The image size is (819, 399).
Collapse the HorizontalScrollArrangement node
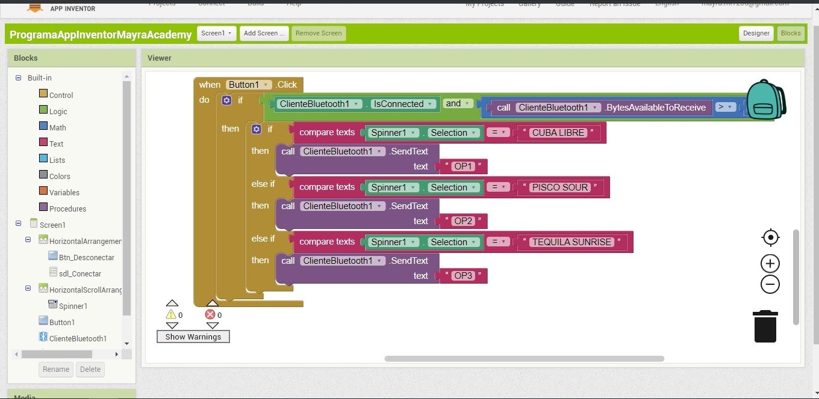[28, 288]
